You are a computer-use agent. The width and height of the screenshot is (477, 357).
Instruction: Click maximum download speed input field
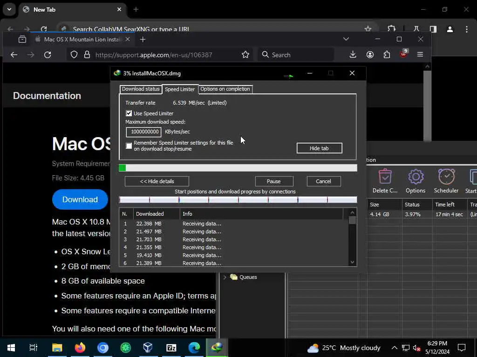pos(143,132)
